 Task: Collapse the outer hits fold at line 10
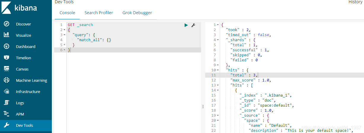click(x=218, y=70)
